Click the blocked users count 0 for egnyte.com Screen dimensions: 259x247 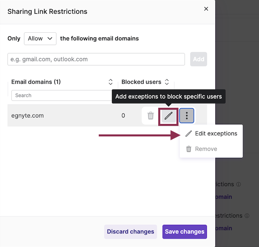point(123,115)
